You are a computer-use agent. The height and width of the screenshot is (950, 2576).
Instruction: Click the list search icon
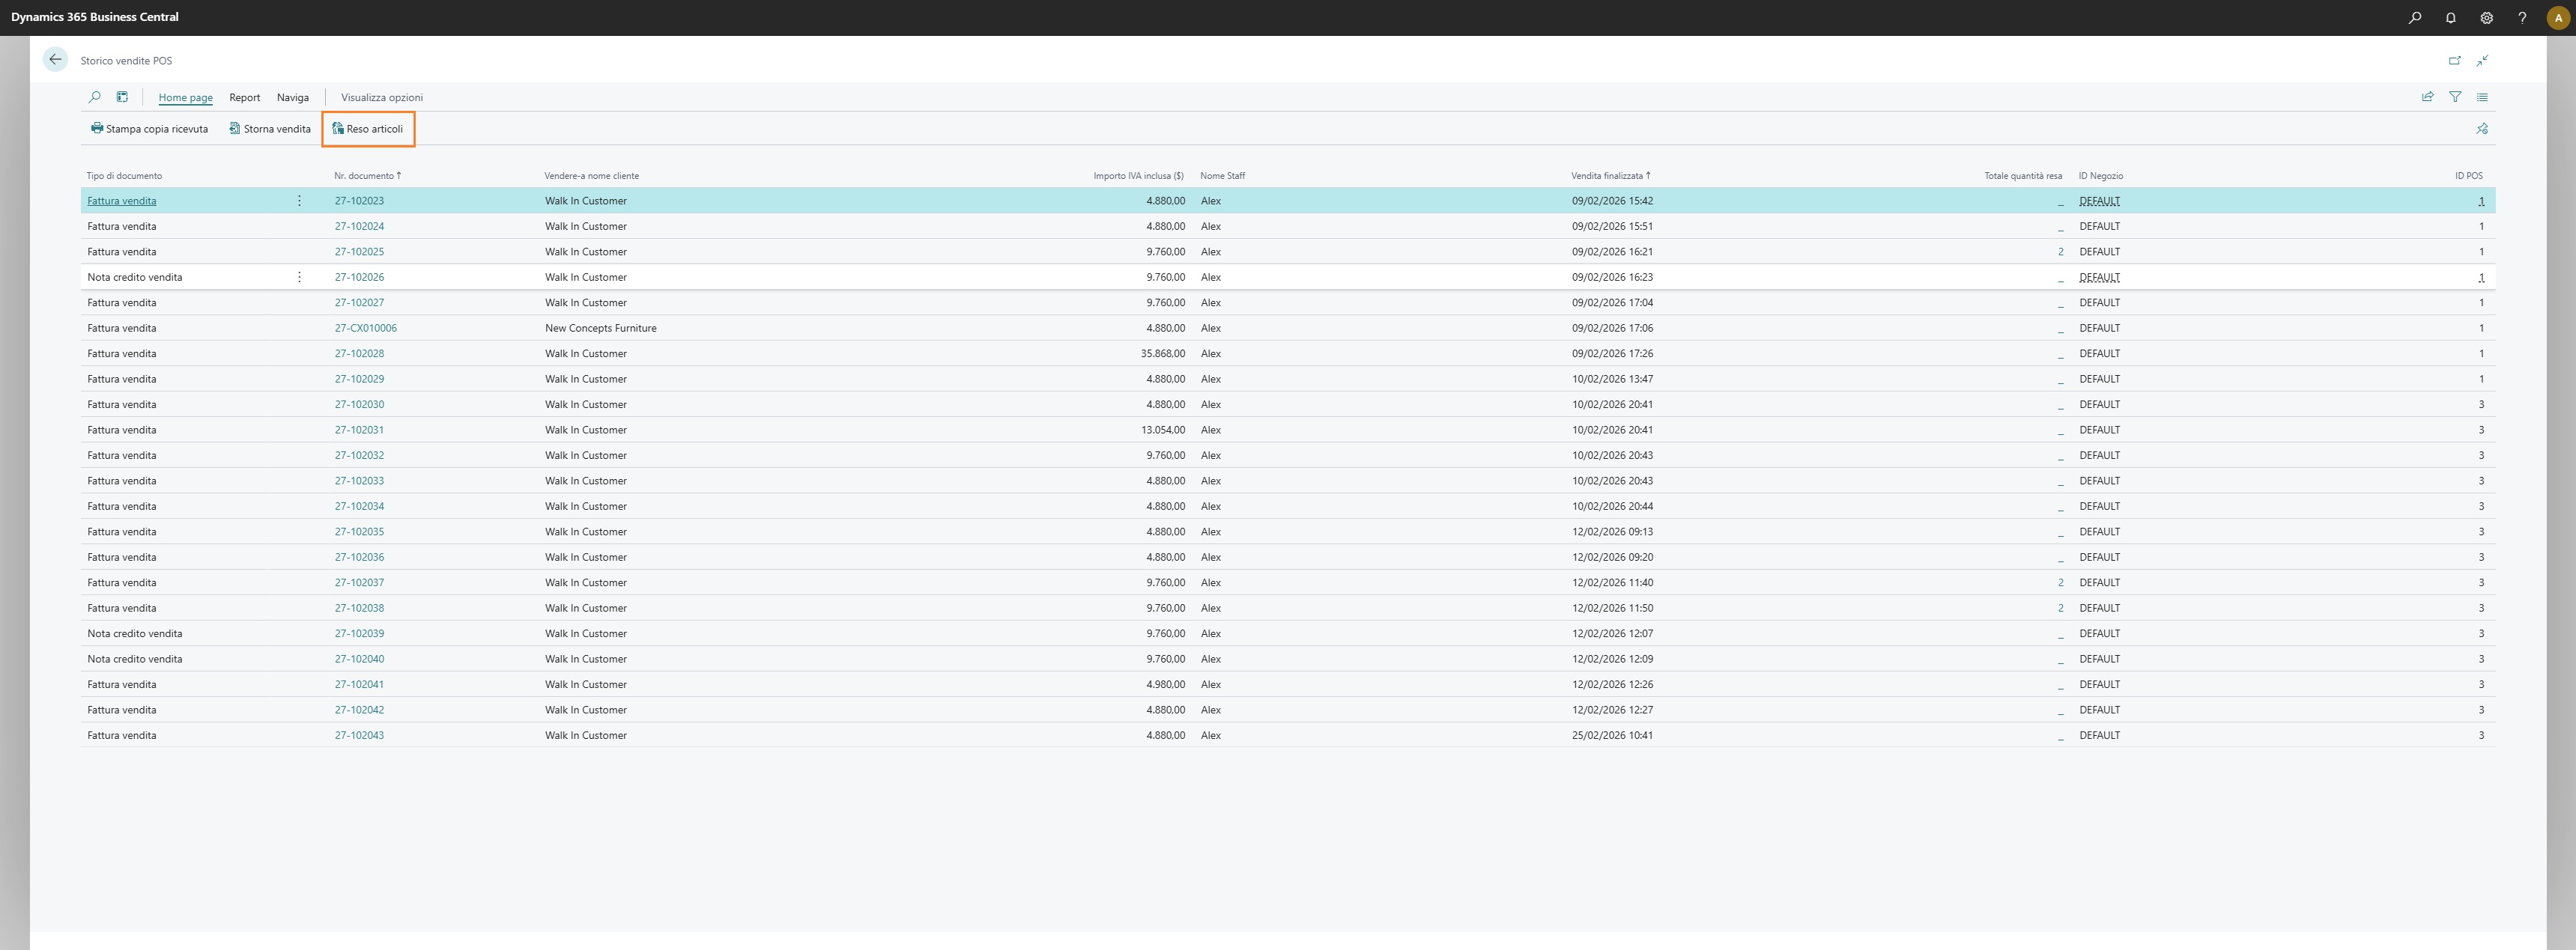pos(95,97)
